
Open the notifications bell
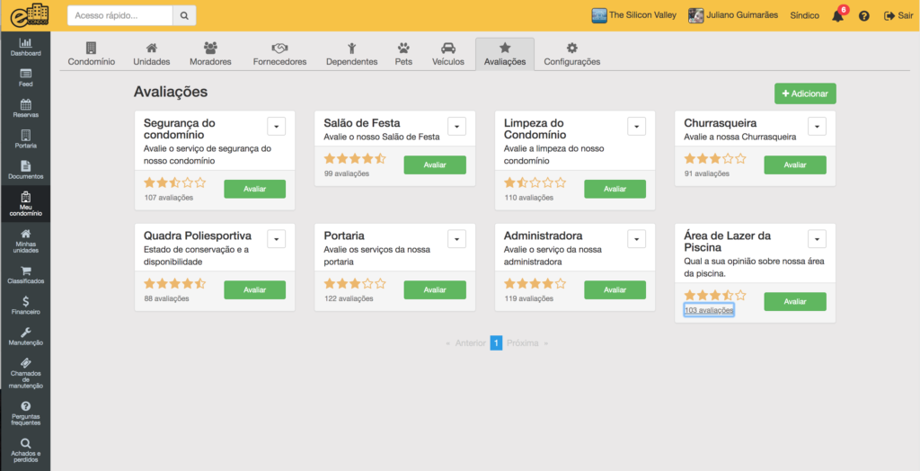[838, 16]
